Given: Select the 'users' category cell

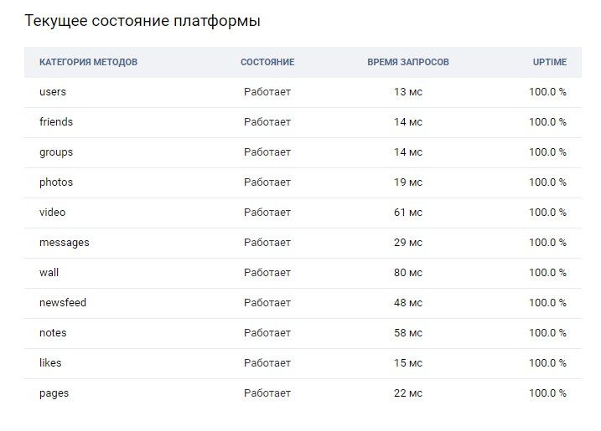Looking at the screenshot, I should (53, 92).
